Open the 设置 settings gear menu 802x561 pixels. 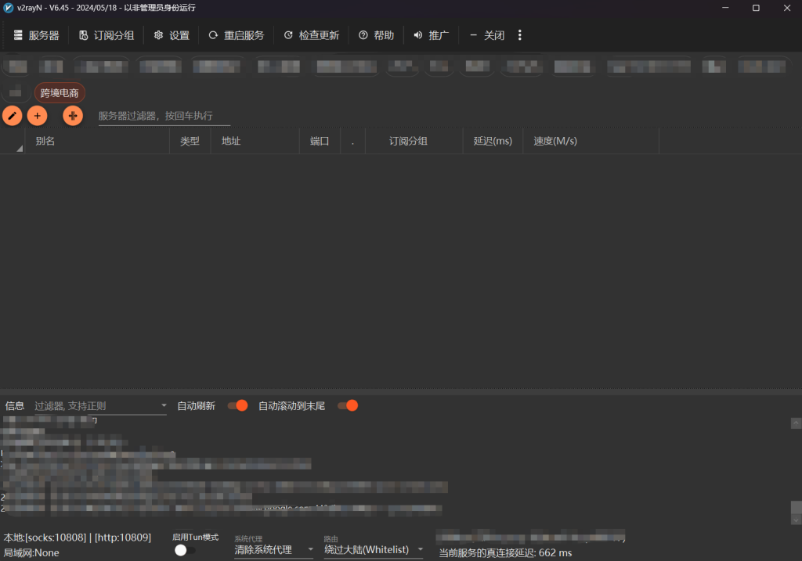coord(172,35)
